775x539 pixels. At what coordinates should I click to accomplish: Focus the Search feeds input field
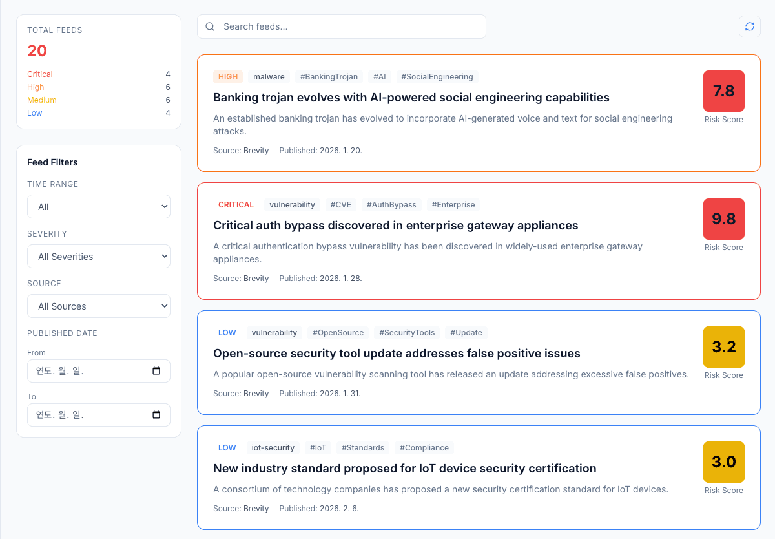point(349,26)
